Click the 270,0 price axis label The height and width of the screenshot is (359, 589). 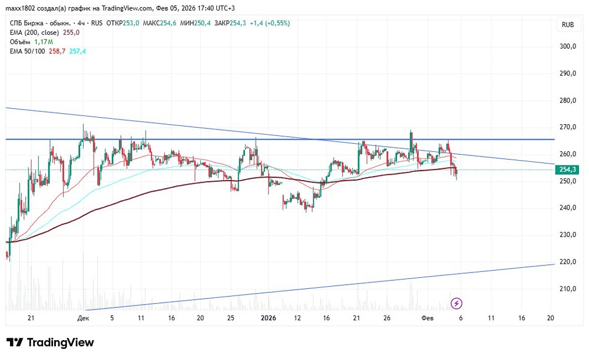point(568,127)
